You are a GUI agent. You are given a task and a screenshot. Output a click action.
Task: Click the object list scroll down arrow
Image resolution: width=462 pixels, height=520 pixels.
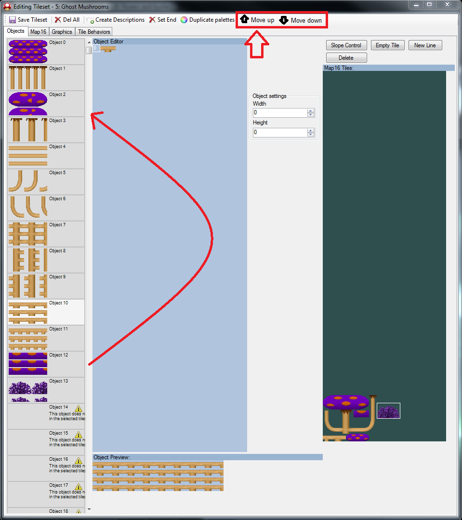click(89, 509)
